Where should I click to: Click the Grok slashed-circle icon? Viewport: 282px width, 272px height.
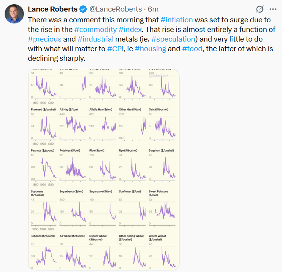click(x=260, y=9)
